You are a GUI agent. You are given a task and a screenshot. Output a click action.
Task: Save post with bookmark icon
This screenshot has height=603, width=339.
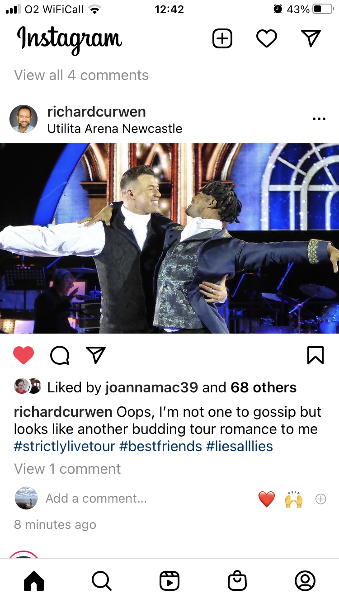(315, 355)
